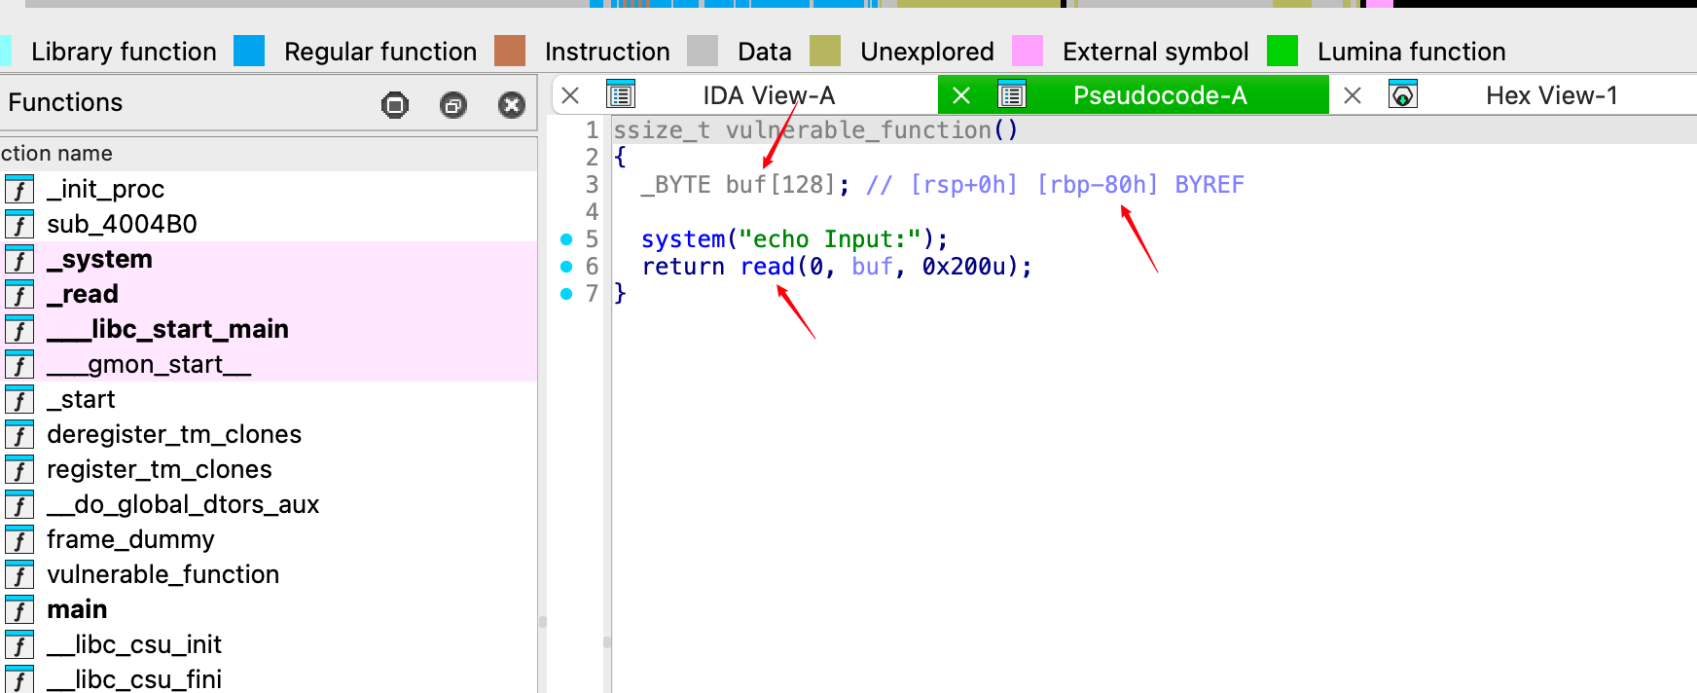This screenshot has width=1697, height=693.
Task: Click the Regular function blue color swatch
Action: click(x=249, y=51)
